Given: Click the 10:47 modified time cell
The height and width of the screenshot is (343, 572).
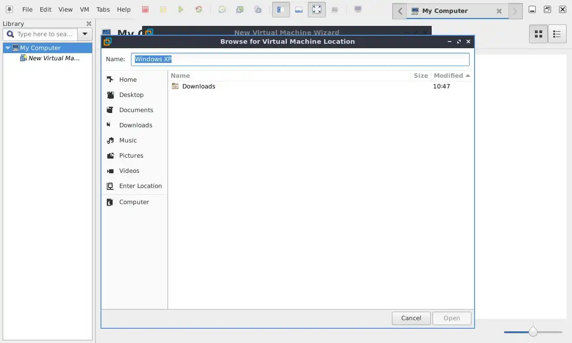Looking at the screenshot, I should click(442, 86).
